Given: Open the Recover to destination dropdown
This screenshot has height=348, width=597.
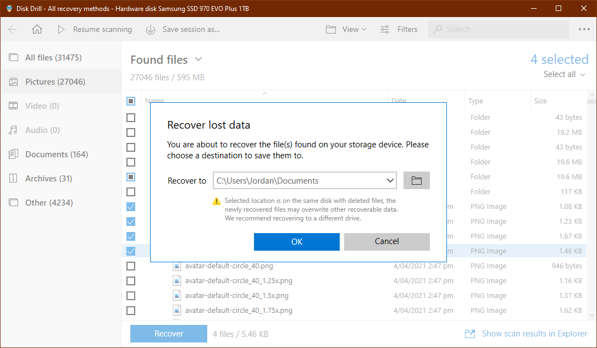Looking at the screenshot, I should 390,180.
